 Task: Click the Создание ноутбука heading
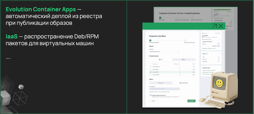(157, 36)
